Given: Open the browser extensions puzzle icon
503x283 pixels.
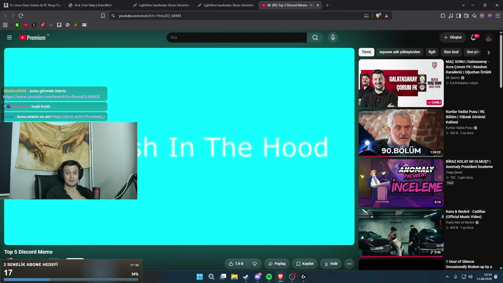Looking at the screenshot, I should pos(443,16).
